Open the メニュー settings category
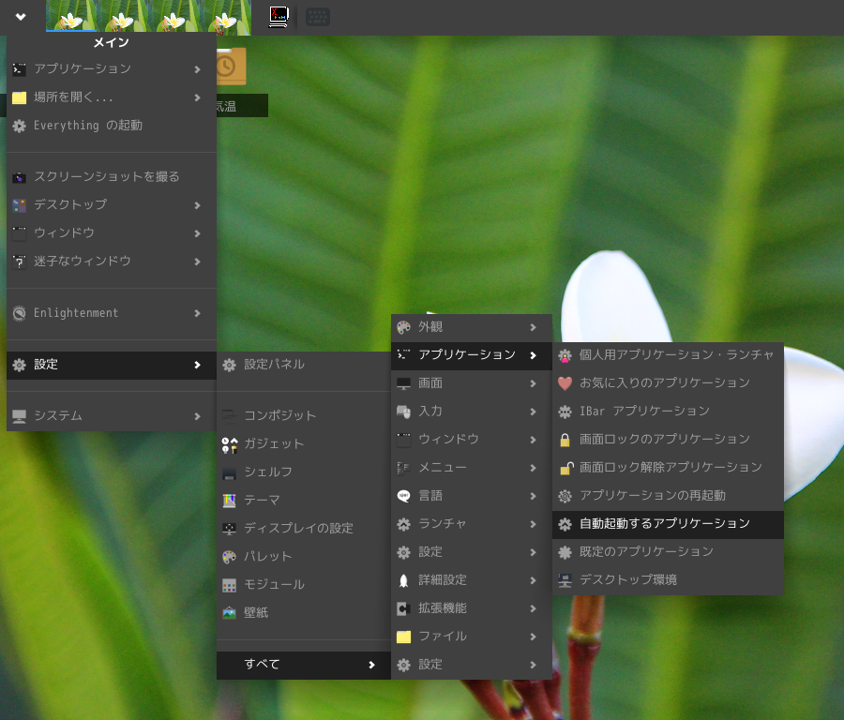The width and height of the screenshot is (844, 720). (x=472, y=468)
